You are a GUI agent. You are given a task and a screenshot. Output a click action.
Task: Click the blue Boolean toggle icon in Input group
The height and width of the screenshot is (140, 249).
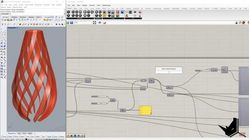point(122,12)
